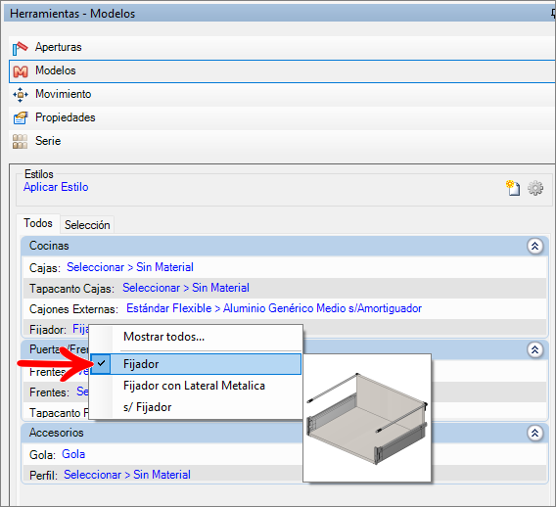
Task: Collapse the Puertas/Frentes section chevron
Action: 534,350
